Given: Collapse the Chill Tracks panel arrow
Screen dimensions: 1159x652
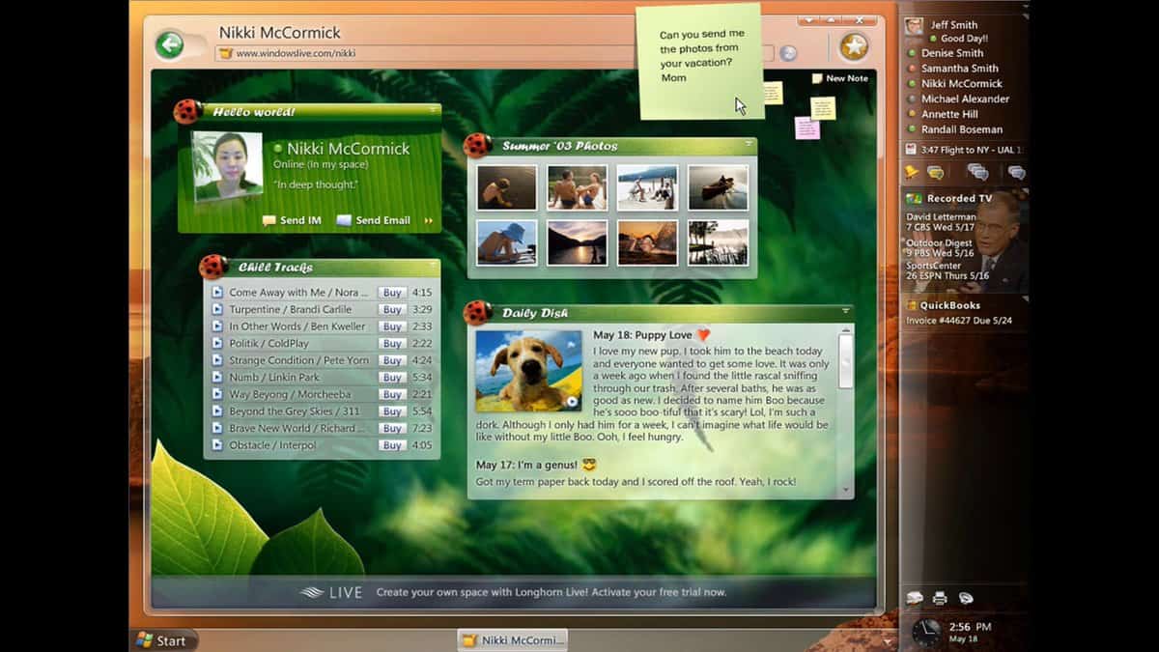Looking at the screenshot, I should pyautogui.click(x=433, y=265).
